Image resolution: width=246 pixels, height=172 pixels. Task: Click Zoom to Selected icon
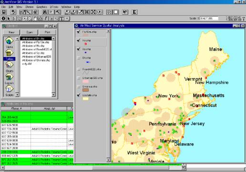[x=81, y=12]
